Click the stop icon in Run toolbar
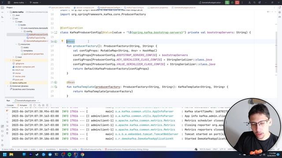 tap(35, 105)
